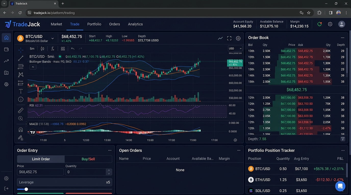The width and height of the screenshot is (351, 195).
Task: Open Open Orders options menu
Action: (x=239, y=150)
